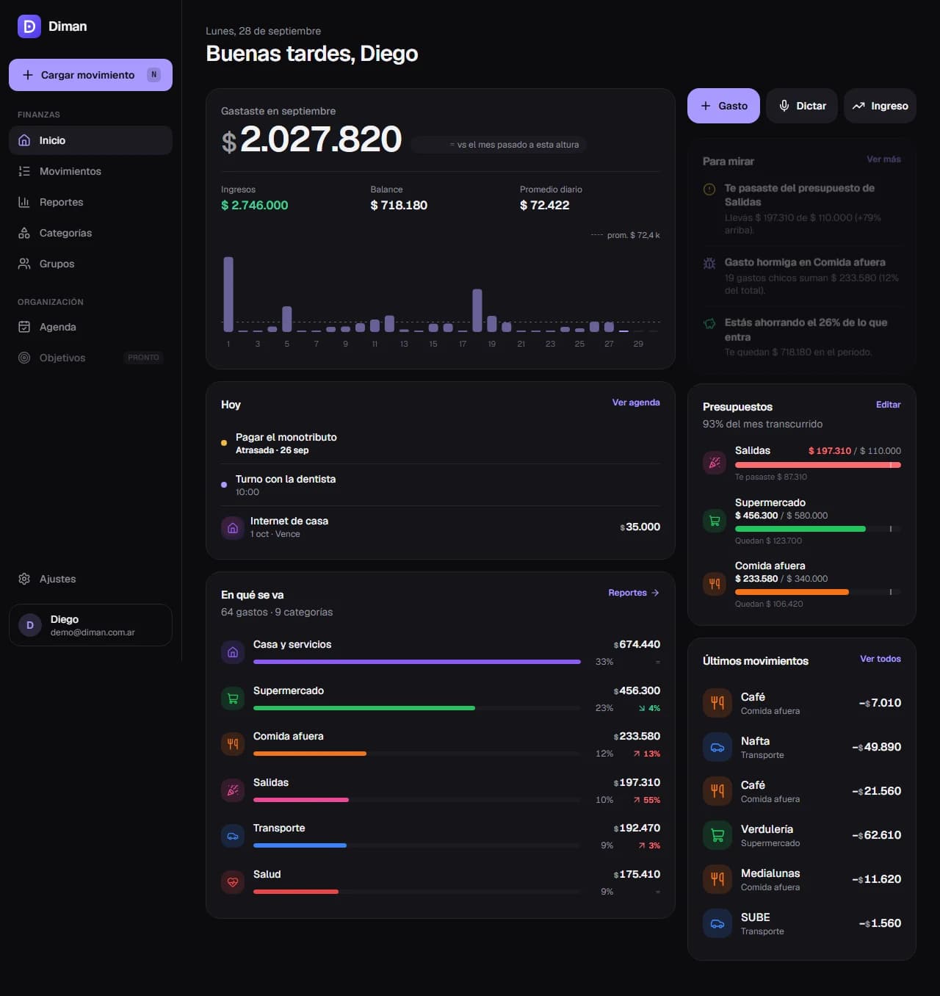Image resolution: width=940 pixels, height=996 pixels.
Task: Click SUBE car icon in movements
Action: (717, 923)
